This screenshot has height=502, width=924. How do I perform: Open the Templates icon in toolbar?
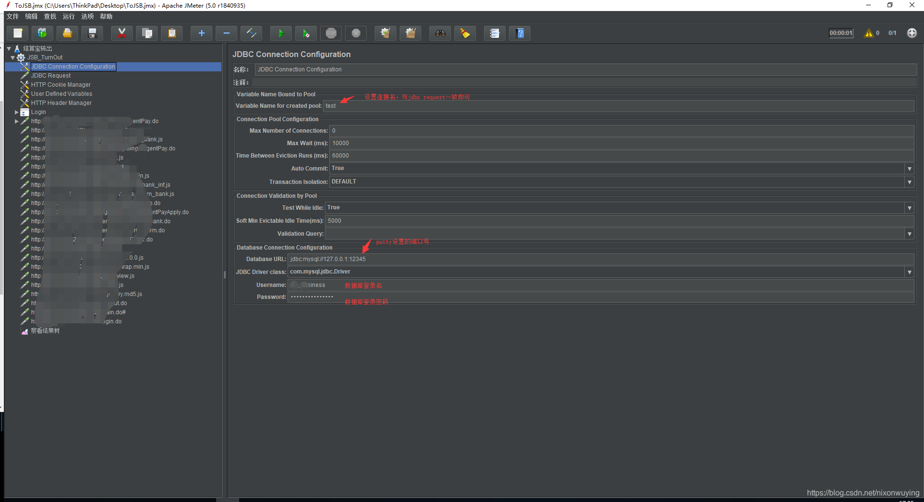coord(42,33)
